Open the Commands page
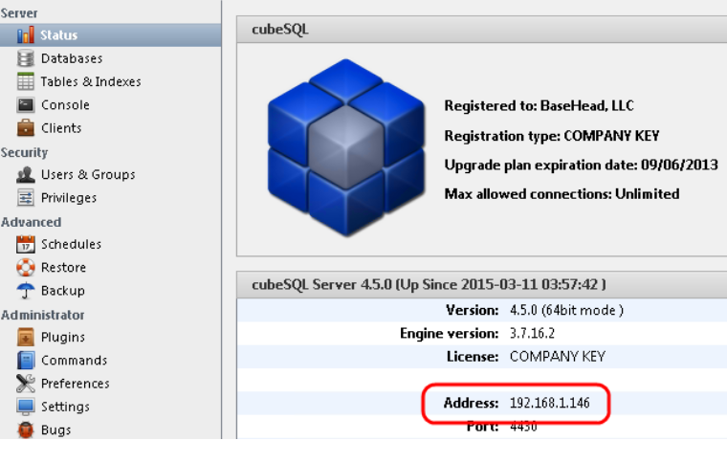 click(74, 360)
